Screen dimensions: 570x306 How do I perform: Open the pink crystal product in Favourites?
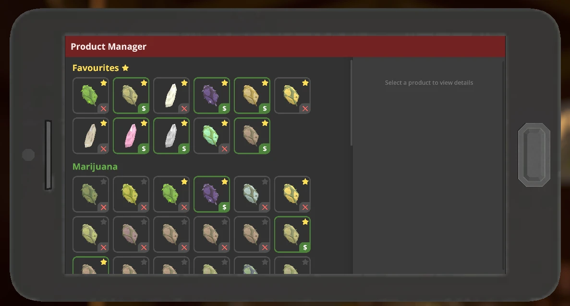coord(131,136)
